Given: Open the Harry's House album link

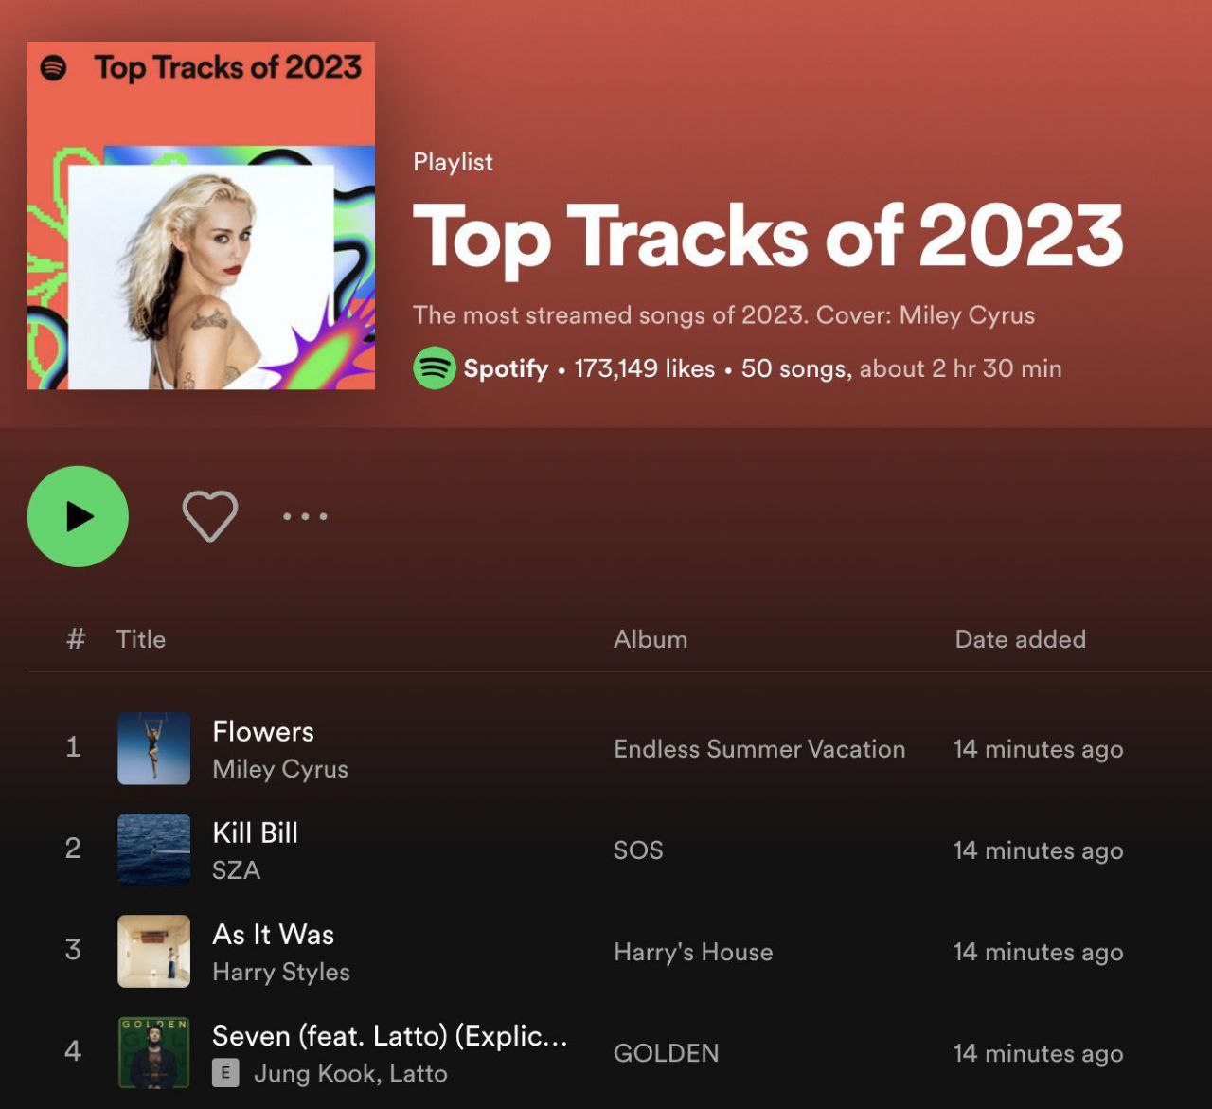Looking at the screenshot, I should click(693, 952).
